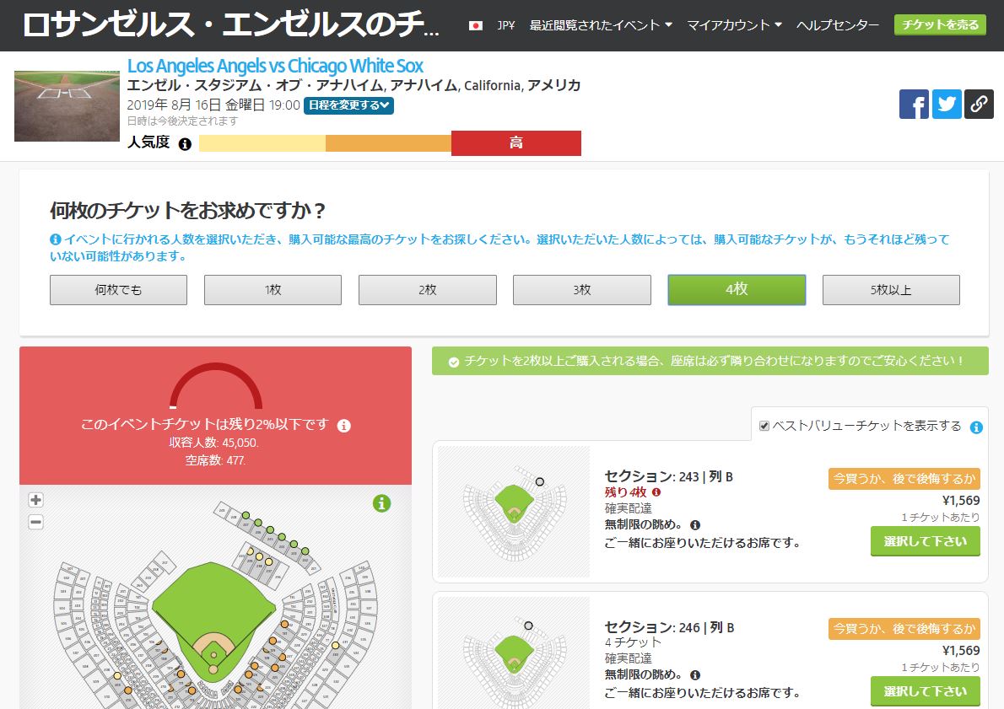The image size is (1004, 709).
Task: Click the red 残り4枚 warning icon
Action: pos(656,492)
